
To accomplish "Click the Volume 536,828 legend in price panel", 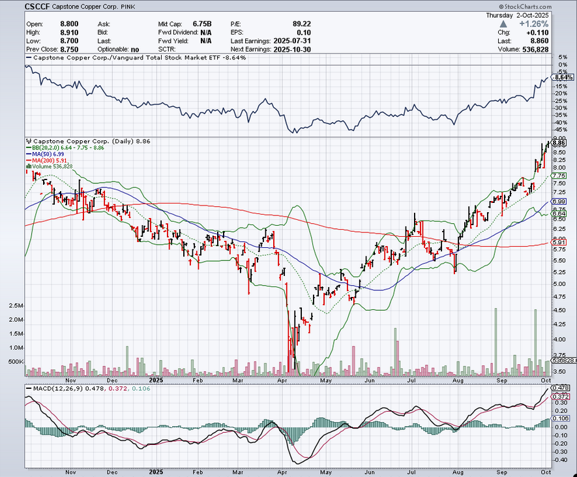I will 50,166.
